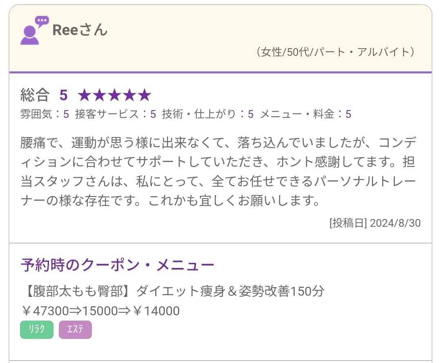Click the speech bubble above the avatar
This screenshot has width=441, height=363.
click(x=42, y=21)
